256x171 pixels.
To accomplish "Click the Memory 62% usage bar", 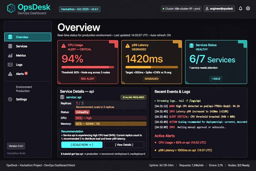I will point(111,124).
